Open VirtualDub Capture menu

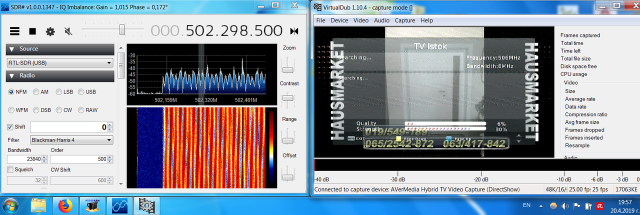pyautogui.click(x=405, y=20)
